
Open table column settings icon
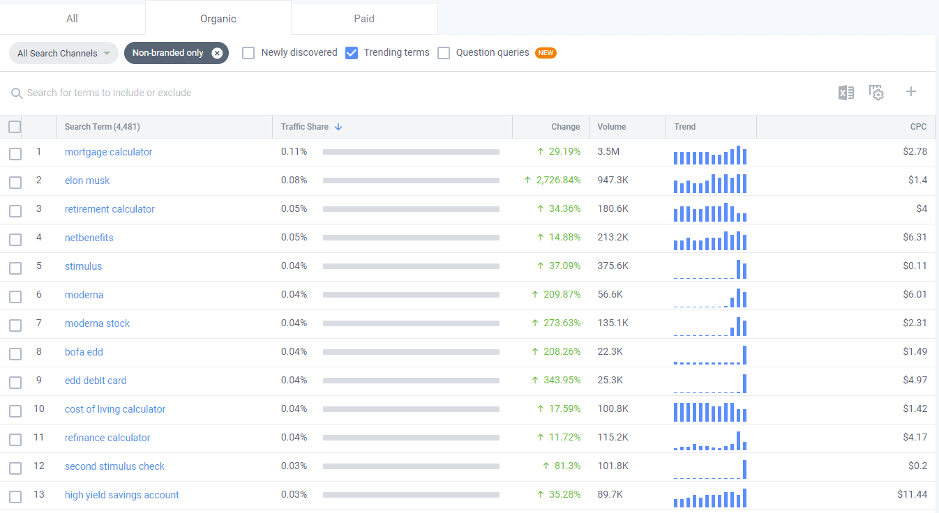click(876, 93)
